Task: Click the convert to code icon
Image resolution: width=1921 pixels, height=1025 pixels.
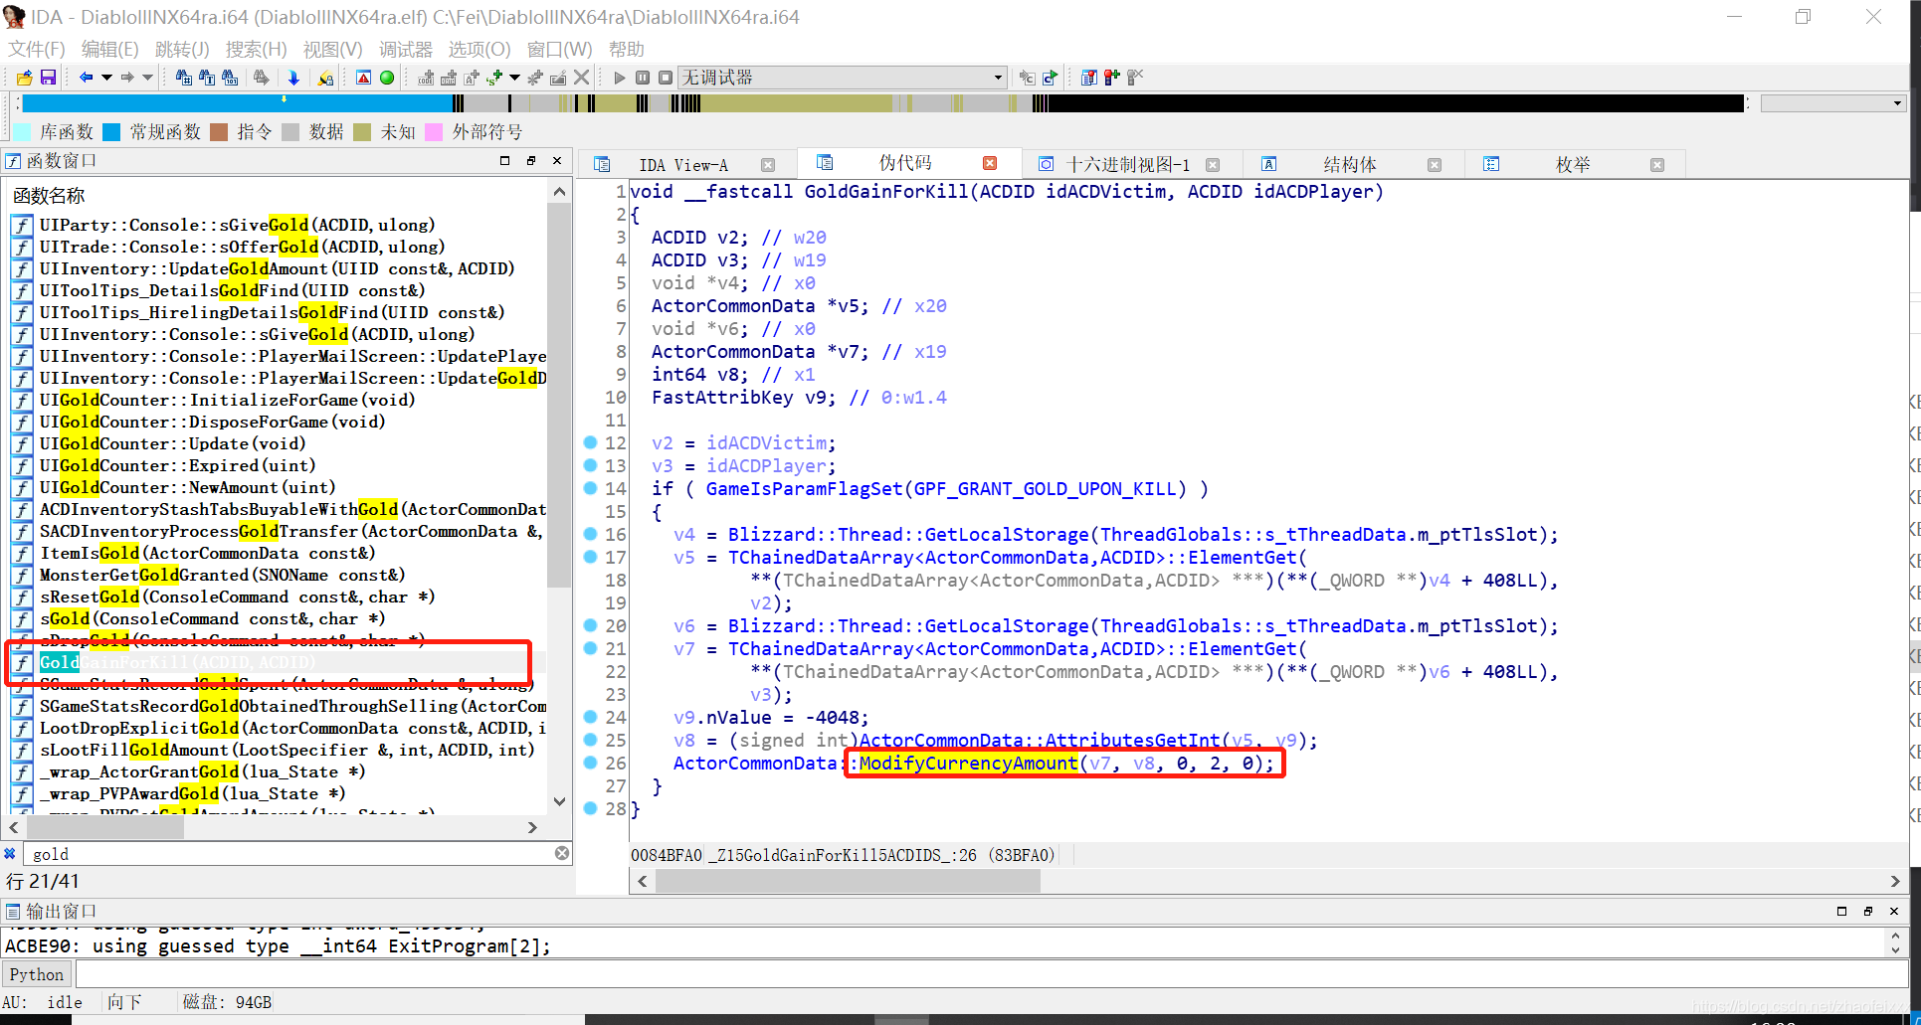Action: pos(426,78)
